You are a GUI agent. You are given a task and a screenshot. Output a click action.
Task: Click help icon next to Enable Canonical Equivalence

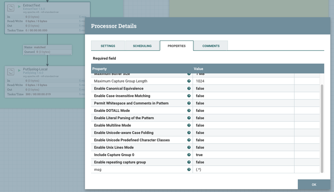pyautogui.click(x=189, y=88)
